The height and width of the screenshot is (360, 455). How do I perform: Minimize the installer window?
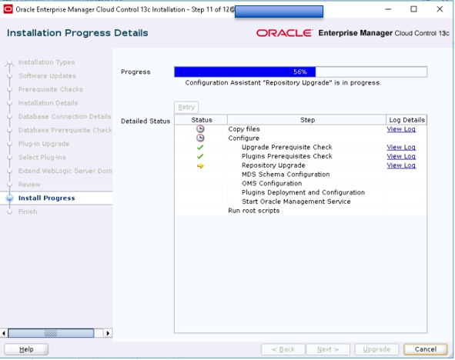pos(388,9)
